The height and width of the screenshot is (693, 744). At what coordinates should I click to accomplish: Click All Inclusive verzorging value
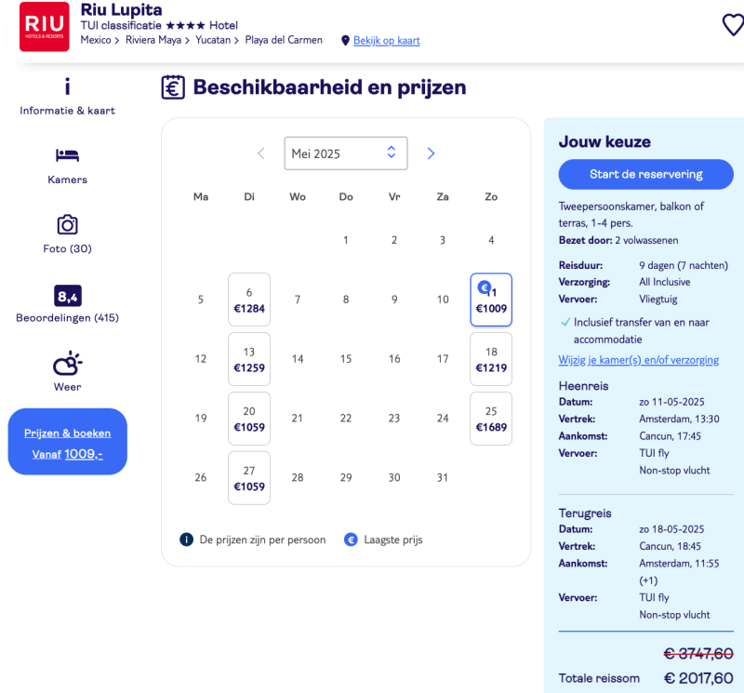[x=664, y=282]
